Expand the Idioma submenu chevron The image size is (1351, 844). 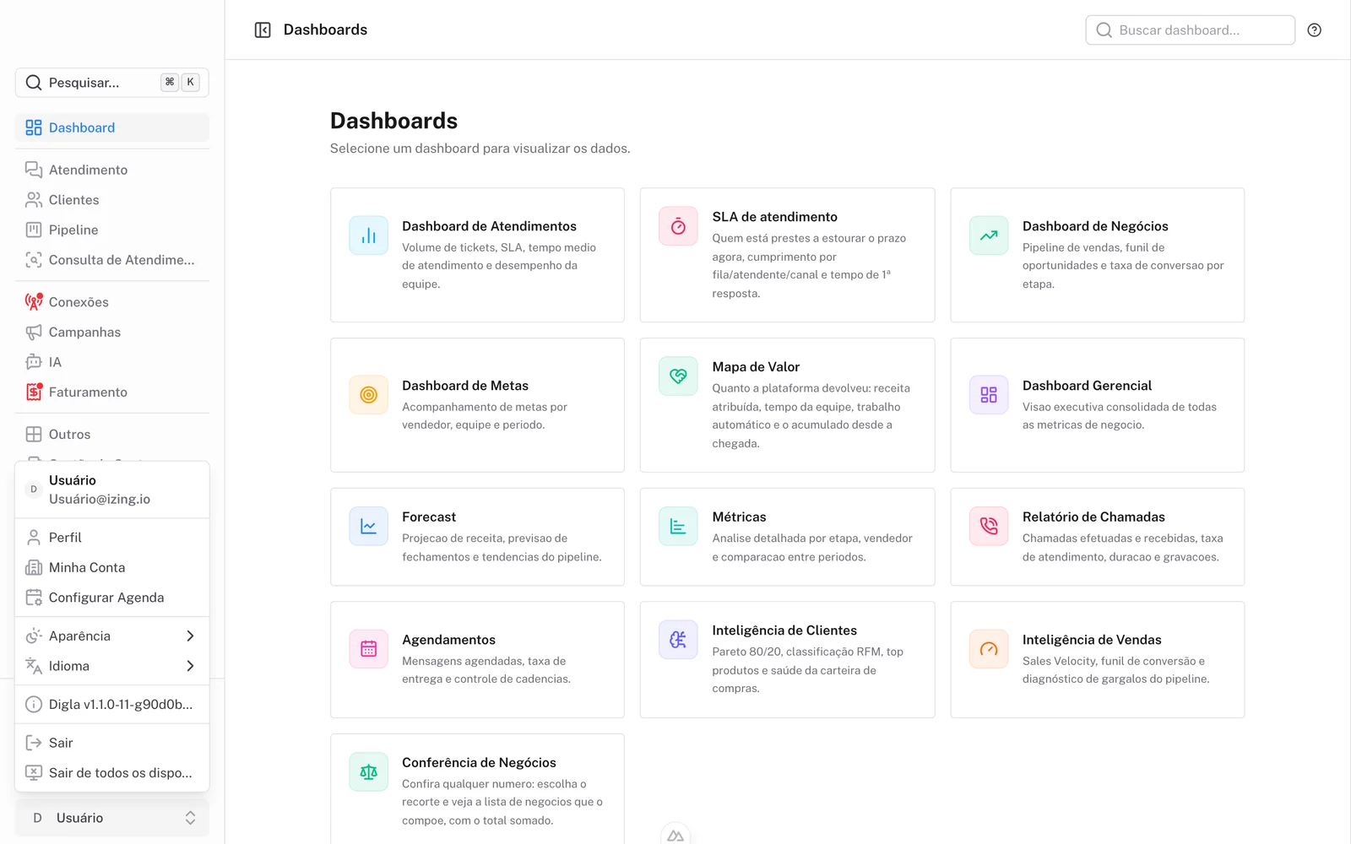pyautogui.click(x=190, y=666)
